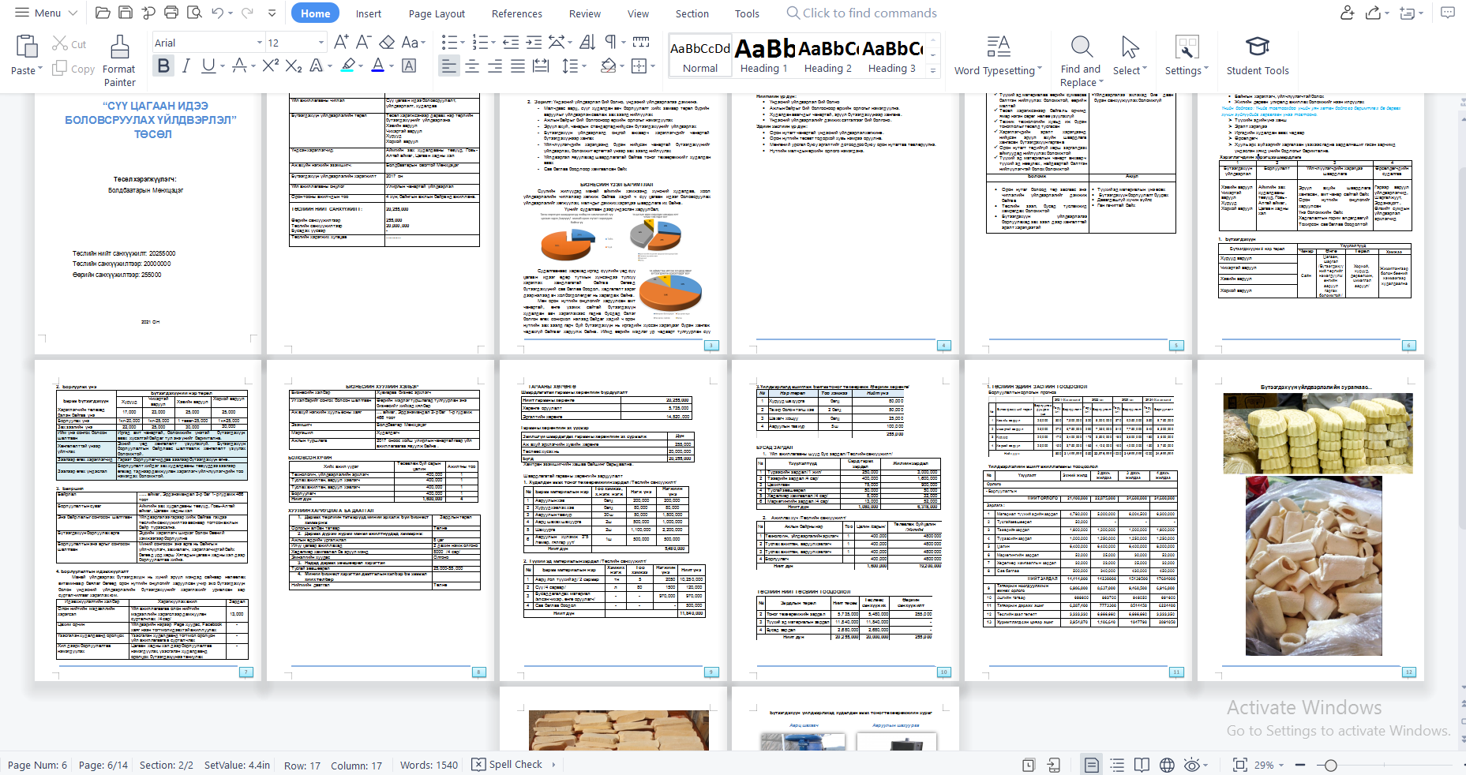Open the Insert tab

tap(368, 13)
